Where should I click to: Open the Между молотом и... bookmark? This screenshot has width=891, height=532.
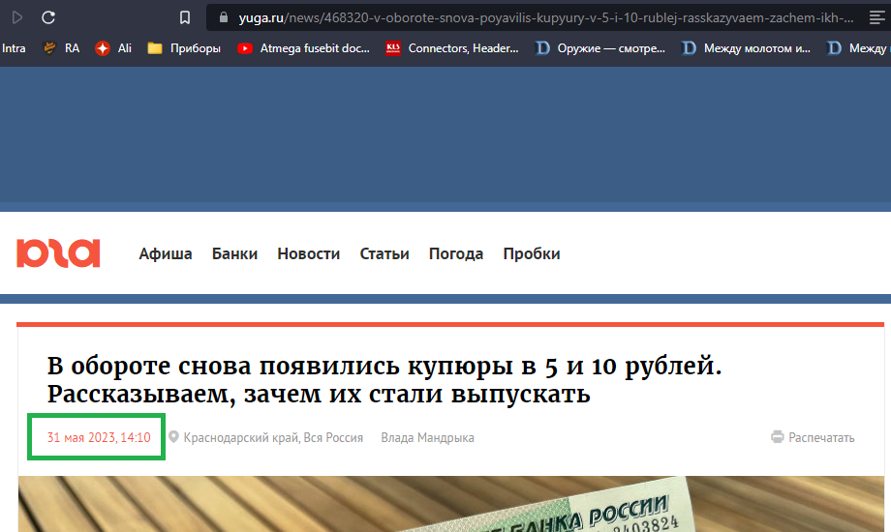(746, 48)
